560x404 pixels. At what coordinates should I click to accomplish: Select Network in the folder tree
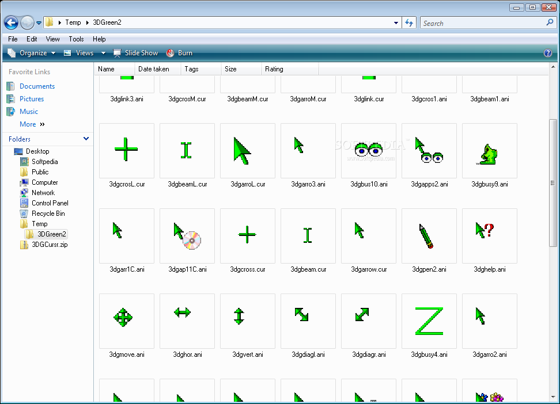click(x=43, y=193)
